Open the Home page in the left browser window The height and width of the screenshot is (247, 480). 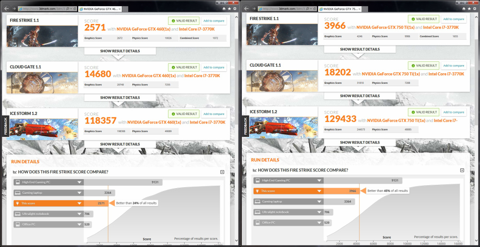(224, 9)
